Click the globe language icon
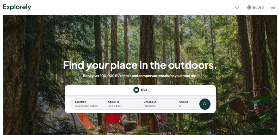 248,7
